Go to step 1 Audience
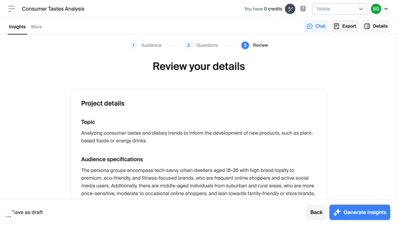 pos(145,45)
